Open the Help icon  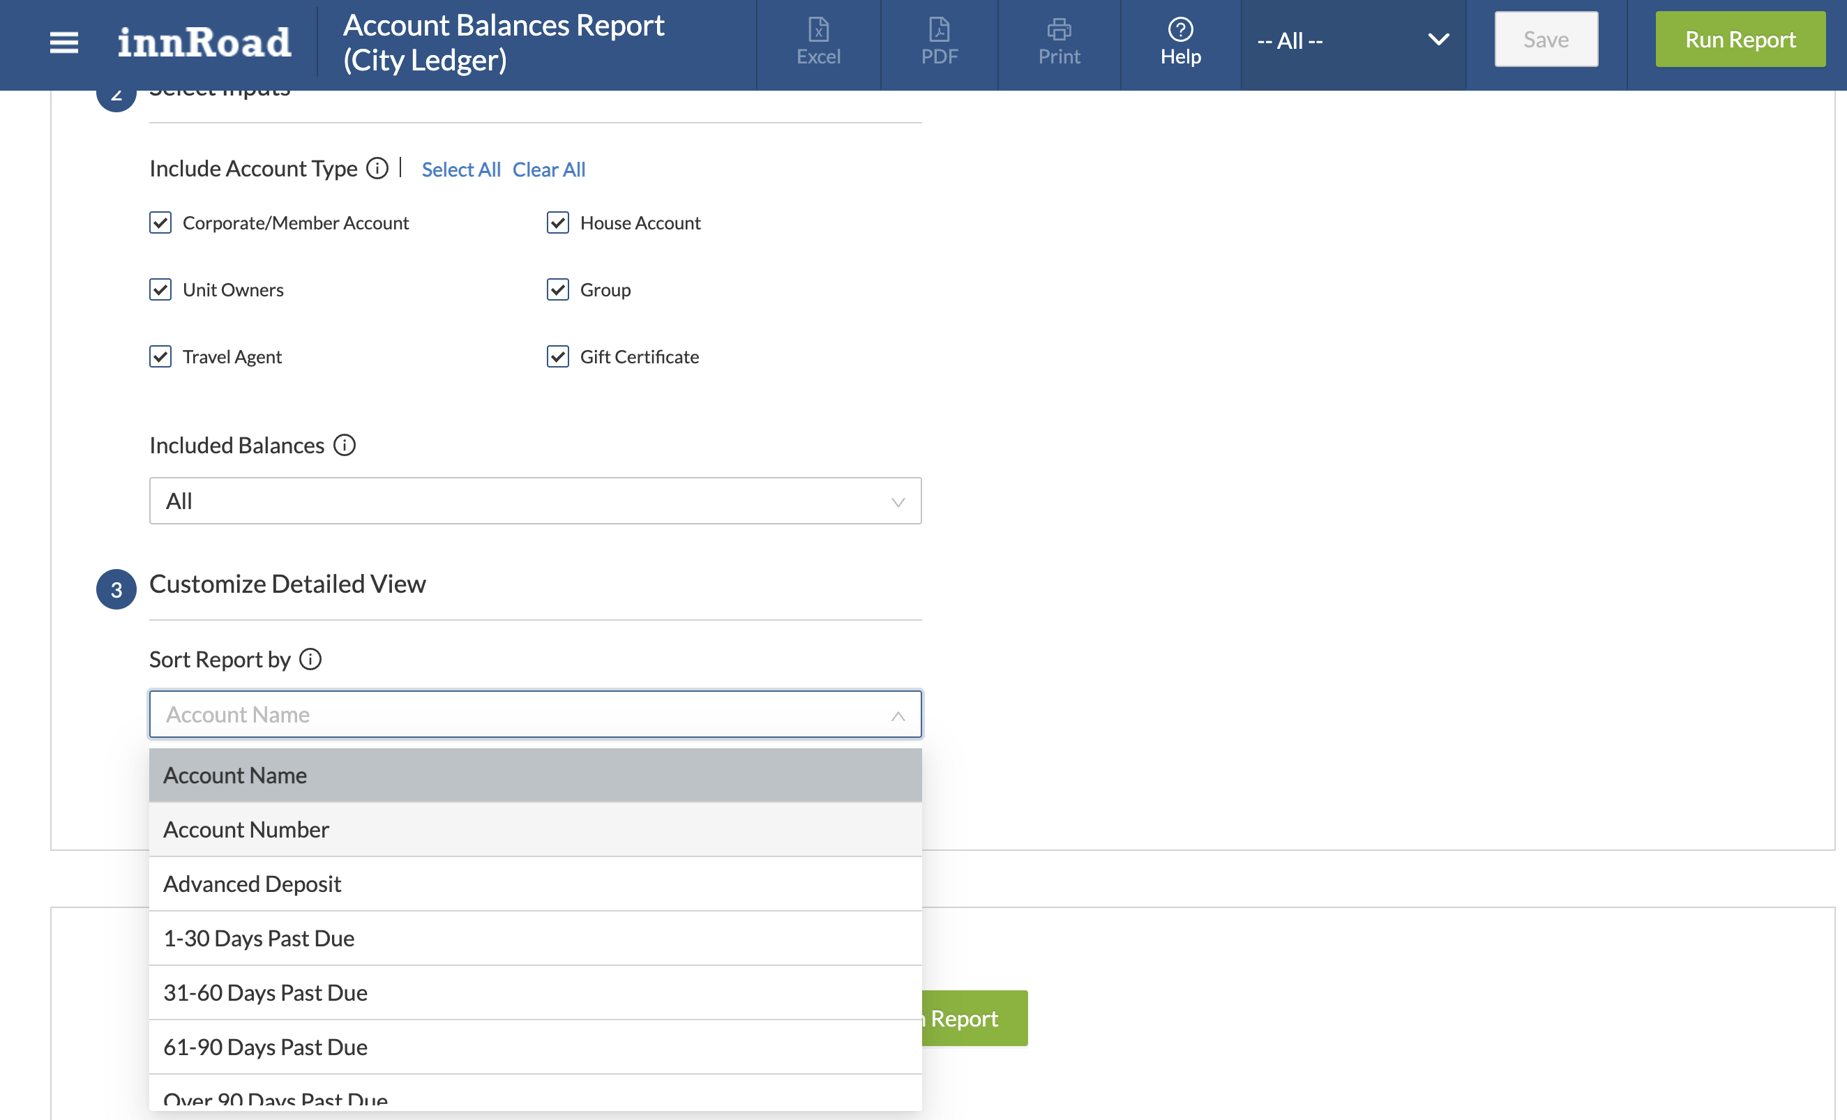tap(1180, 42)
